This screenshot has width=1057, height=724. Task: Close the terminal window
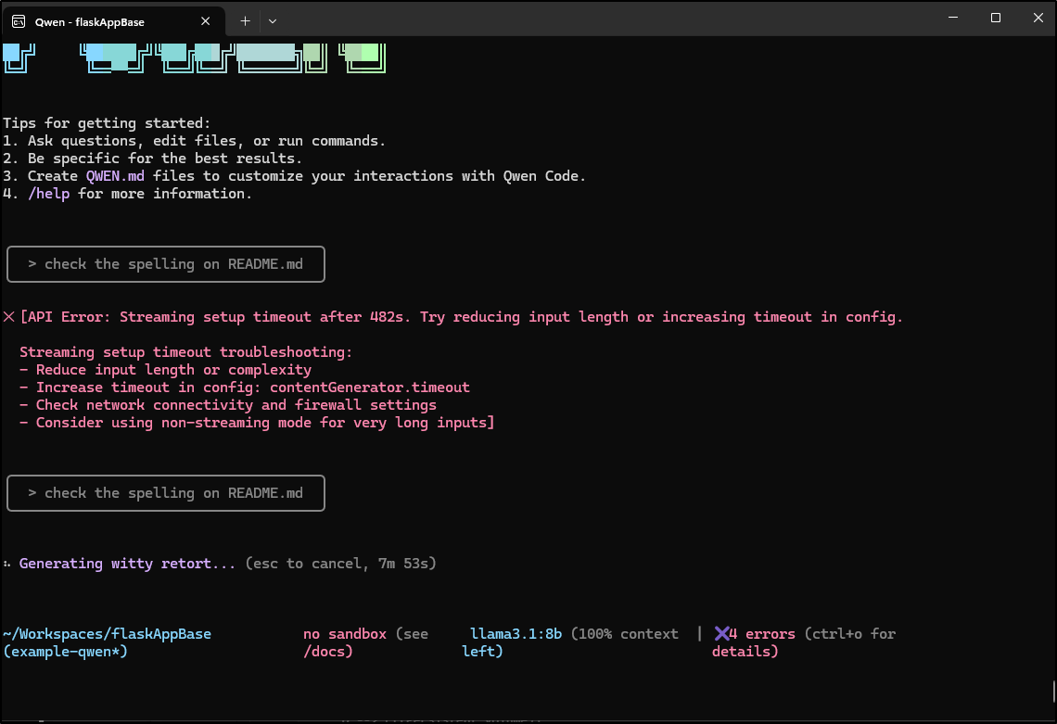1038,18
